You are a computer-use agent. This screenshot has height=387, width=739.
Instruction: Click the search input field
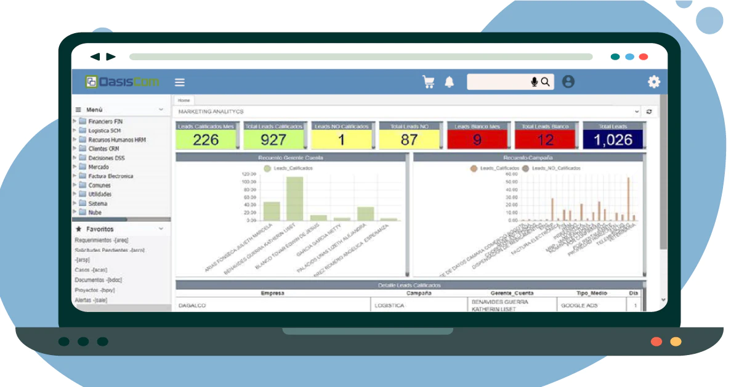498,82
